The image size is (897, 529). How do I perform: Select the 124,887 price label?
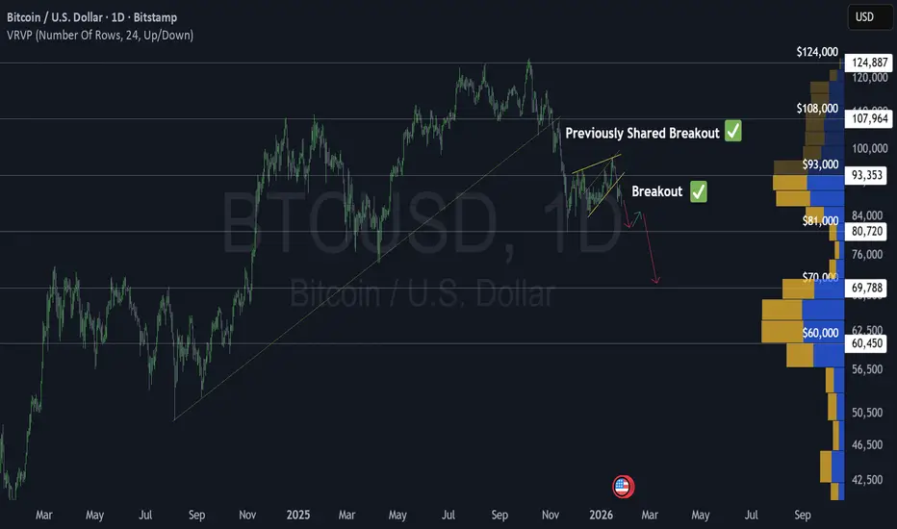click(x=869, y=63)
